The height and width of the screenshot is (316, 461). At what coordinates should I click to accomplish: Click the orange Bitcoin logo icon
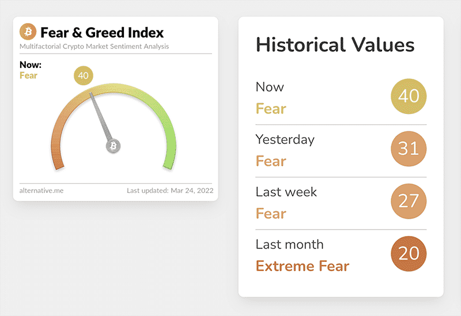[x=28, y=32]
